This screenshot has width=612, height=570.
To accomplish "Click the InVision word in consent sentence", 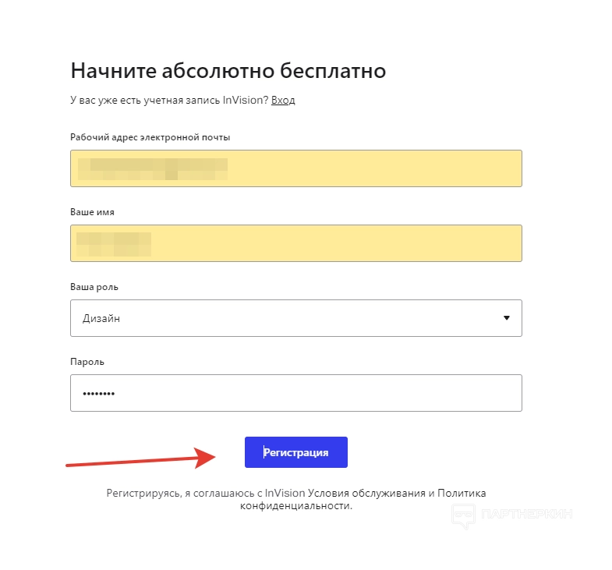I will (x=285, y=493).
